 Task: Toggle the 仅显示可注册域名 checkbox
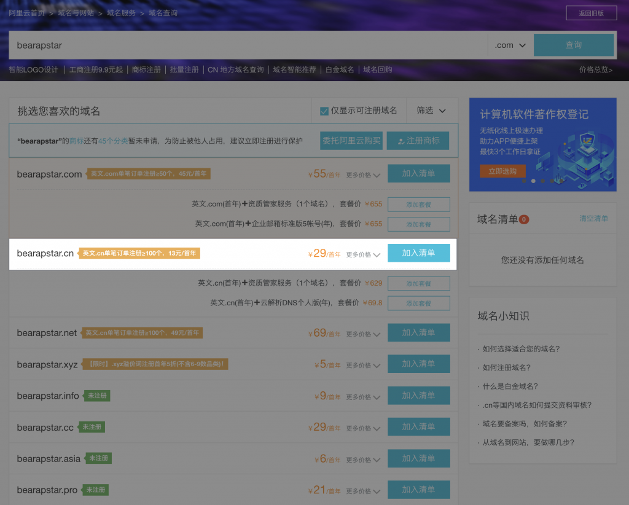click(324, 111)
